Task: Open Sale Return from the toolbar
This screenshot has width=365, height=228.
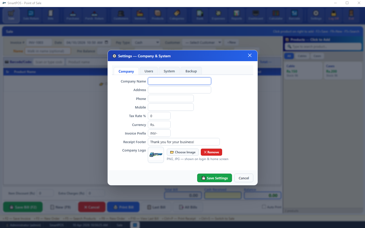Action: click(x=31, y=15)
